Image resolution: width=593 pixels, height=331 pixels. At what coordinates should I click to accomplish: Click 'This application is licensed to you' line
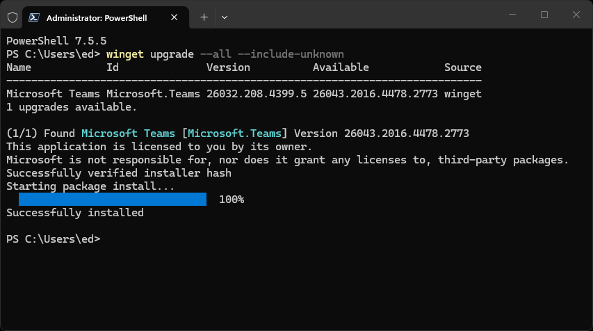(x=159, y=147)
